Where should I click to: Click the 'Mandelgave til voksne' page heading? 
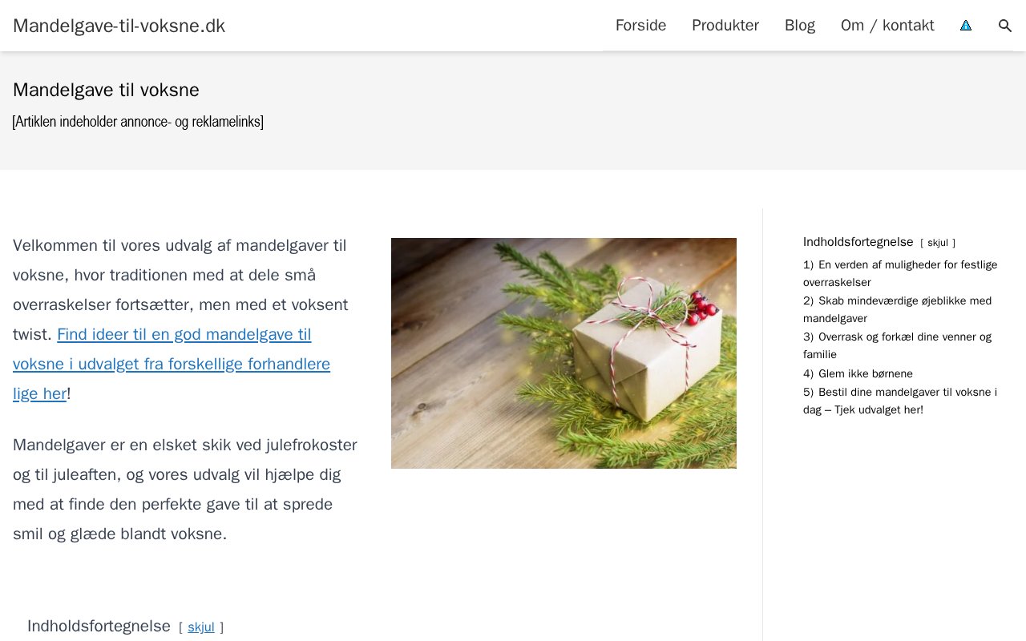(106, 90)
